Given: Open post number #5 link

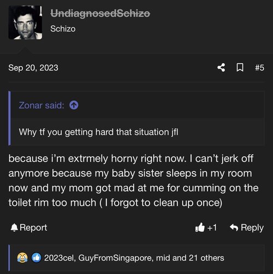Looking at the screenshot, I should [x=259, y=68].
